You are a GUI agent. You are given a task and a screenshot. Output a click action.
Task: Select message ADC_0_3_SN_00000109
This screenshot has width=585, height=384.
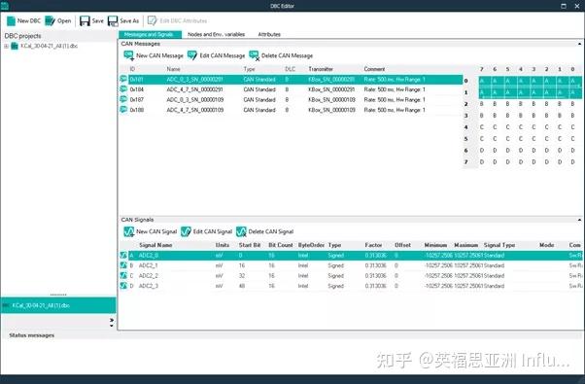pyautogui.click(x=194, y=99)
